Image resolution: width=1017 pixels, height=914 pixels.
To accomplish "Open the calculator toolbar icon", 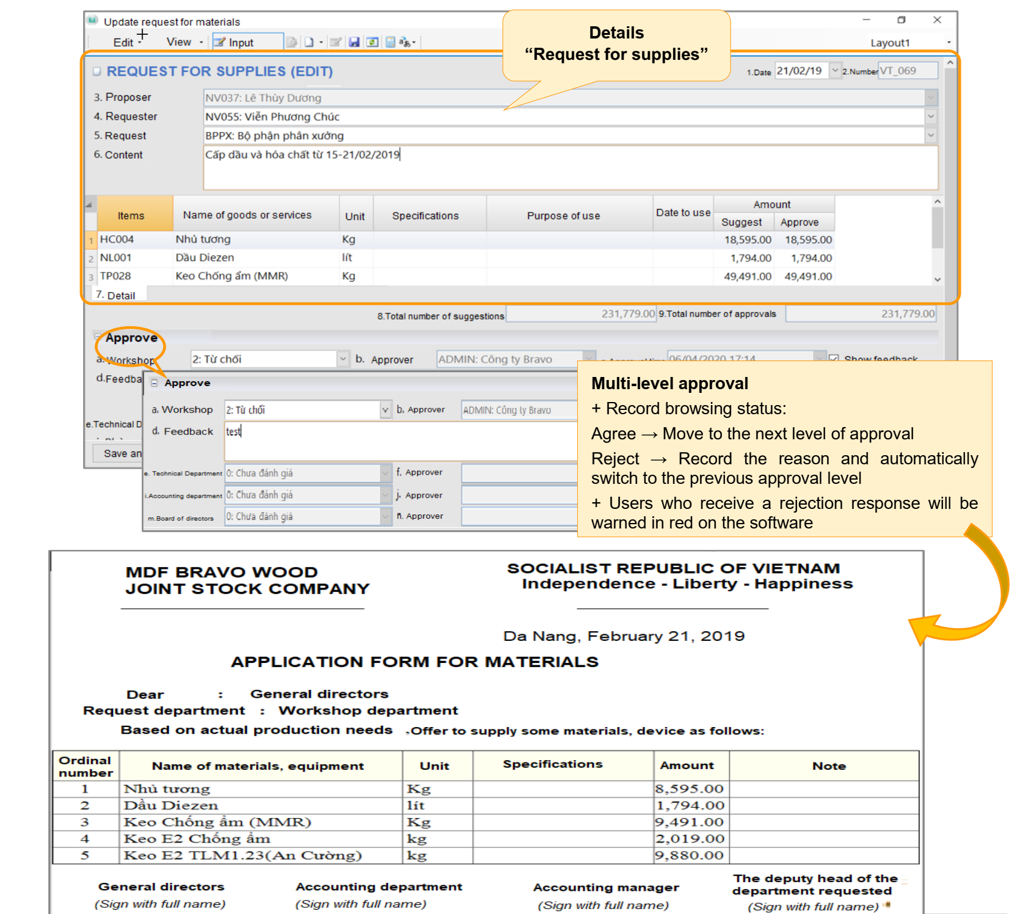I will [x=390, y=42].
